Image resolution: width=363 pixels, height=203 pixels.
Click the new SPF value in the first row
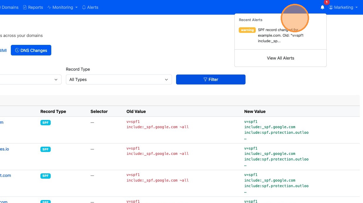(x=276, y=130)
